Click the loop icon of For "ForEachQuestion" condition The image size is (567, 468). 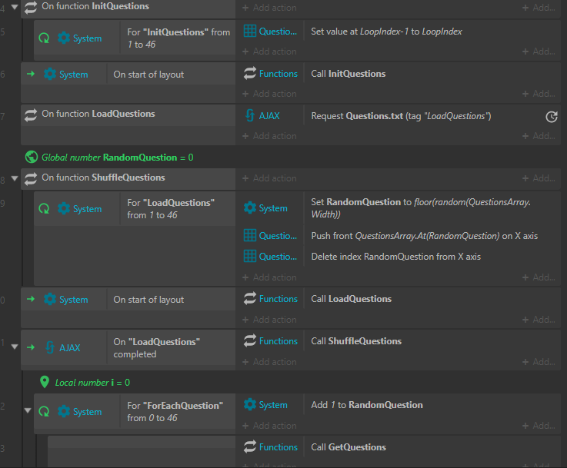point(44,411)
